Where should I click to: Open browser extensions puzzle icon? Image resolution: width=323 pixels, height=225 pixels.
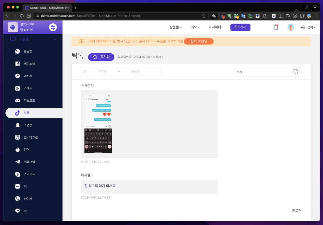coord(265,16)
